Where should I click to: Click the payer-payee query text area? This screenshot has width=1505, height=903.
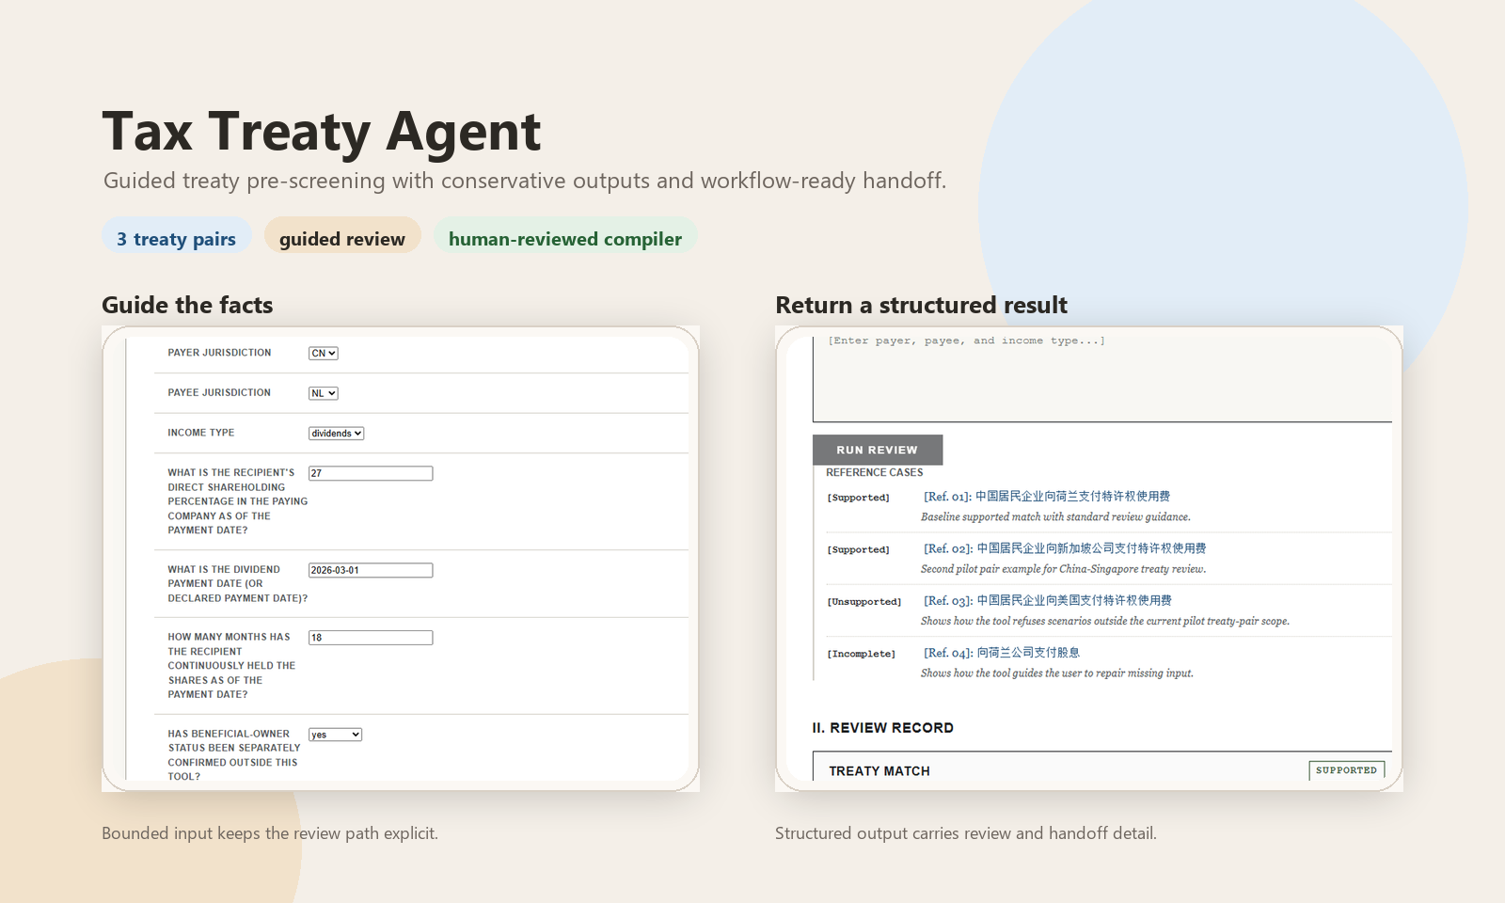tap(1101, 374)
